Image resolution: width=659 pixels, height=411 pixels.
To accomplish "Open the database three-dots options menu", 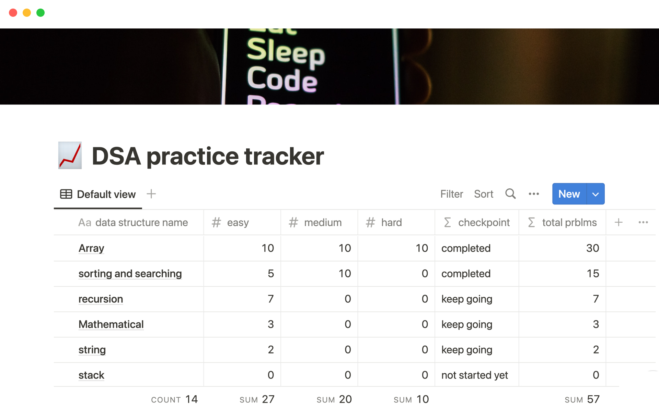I will pyautogui.click(x=534, y=194).
